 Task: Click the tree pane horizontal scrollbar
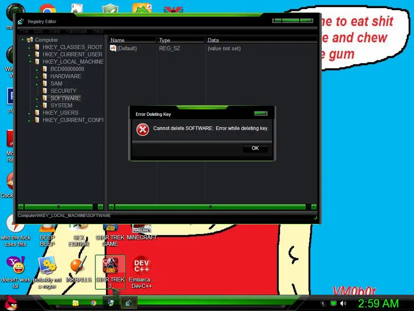click(x=58, y=207)
